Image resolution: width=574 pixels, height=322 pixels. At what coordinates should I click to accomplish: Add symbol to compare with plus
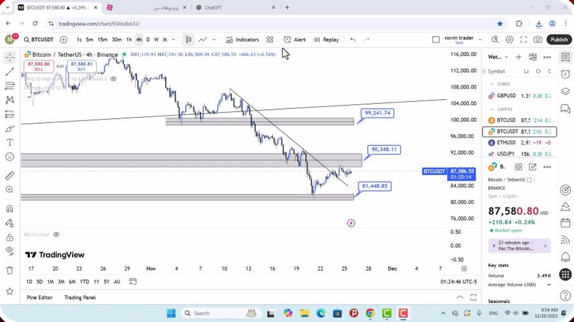pyautogui.click(x=64, y=40)
